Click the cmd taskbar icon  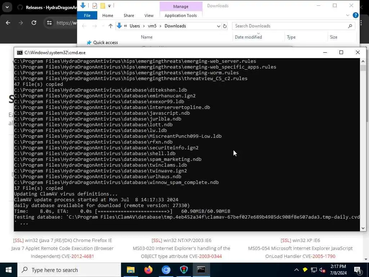pyautogui.click(x=201, y=270)
